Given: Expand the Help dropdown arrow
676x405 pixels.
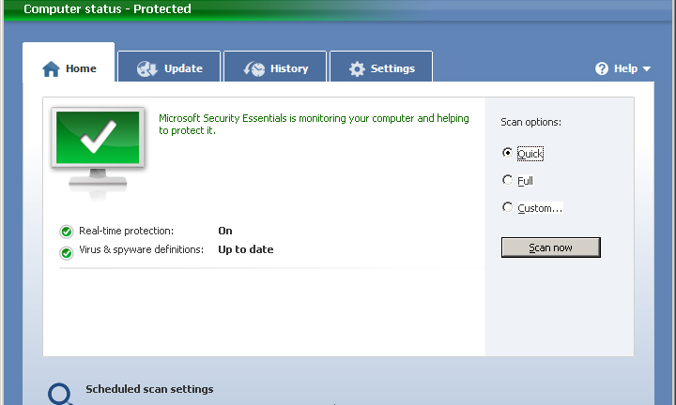Looking at the screenshot, I should (646, 68).
